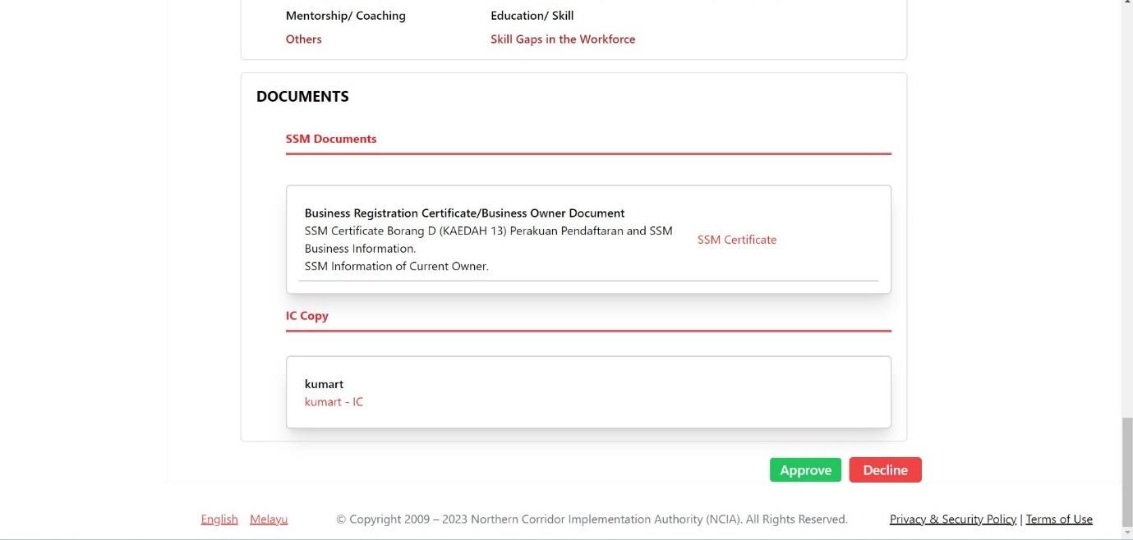
Task: Switch language to Melayu
Action: 269,519
